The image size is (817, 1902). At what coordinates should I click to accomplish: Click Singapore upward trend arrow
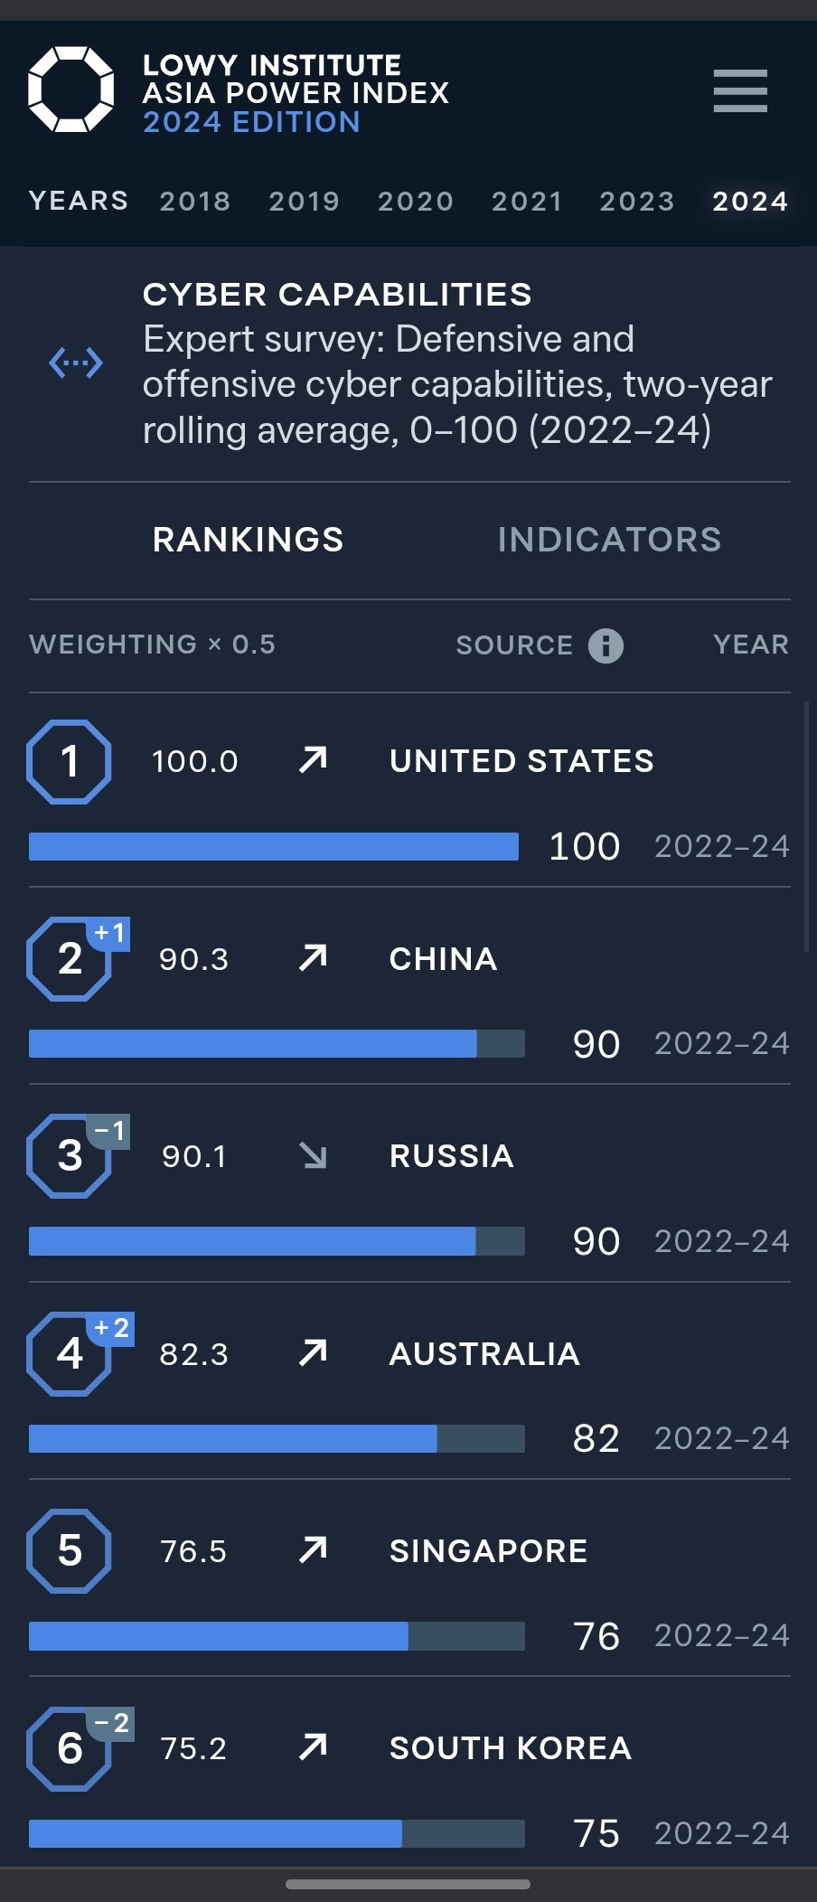313,1550
